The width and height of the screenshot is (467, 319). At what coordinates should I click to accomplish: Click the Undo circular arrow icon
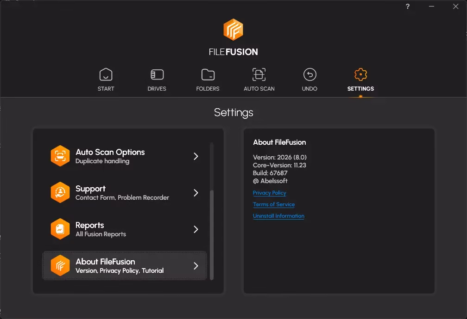coord(309,74)
